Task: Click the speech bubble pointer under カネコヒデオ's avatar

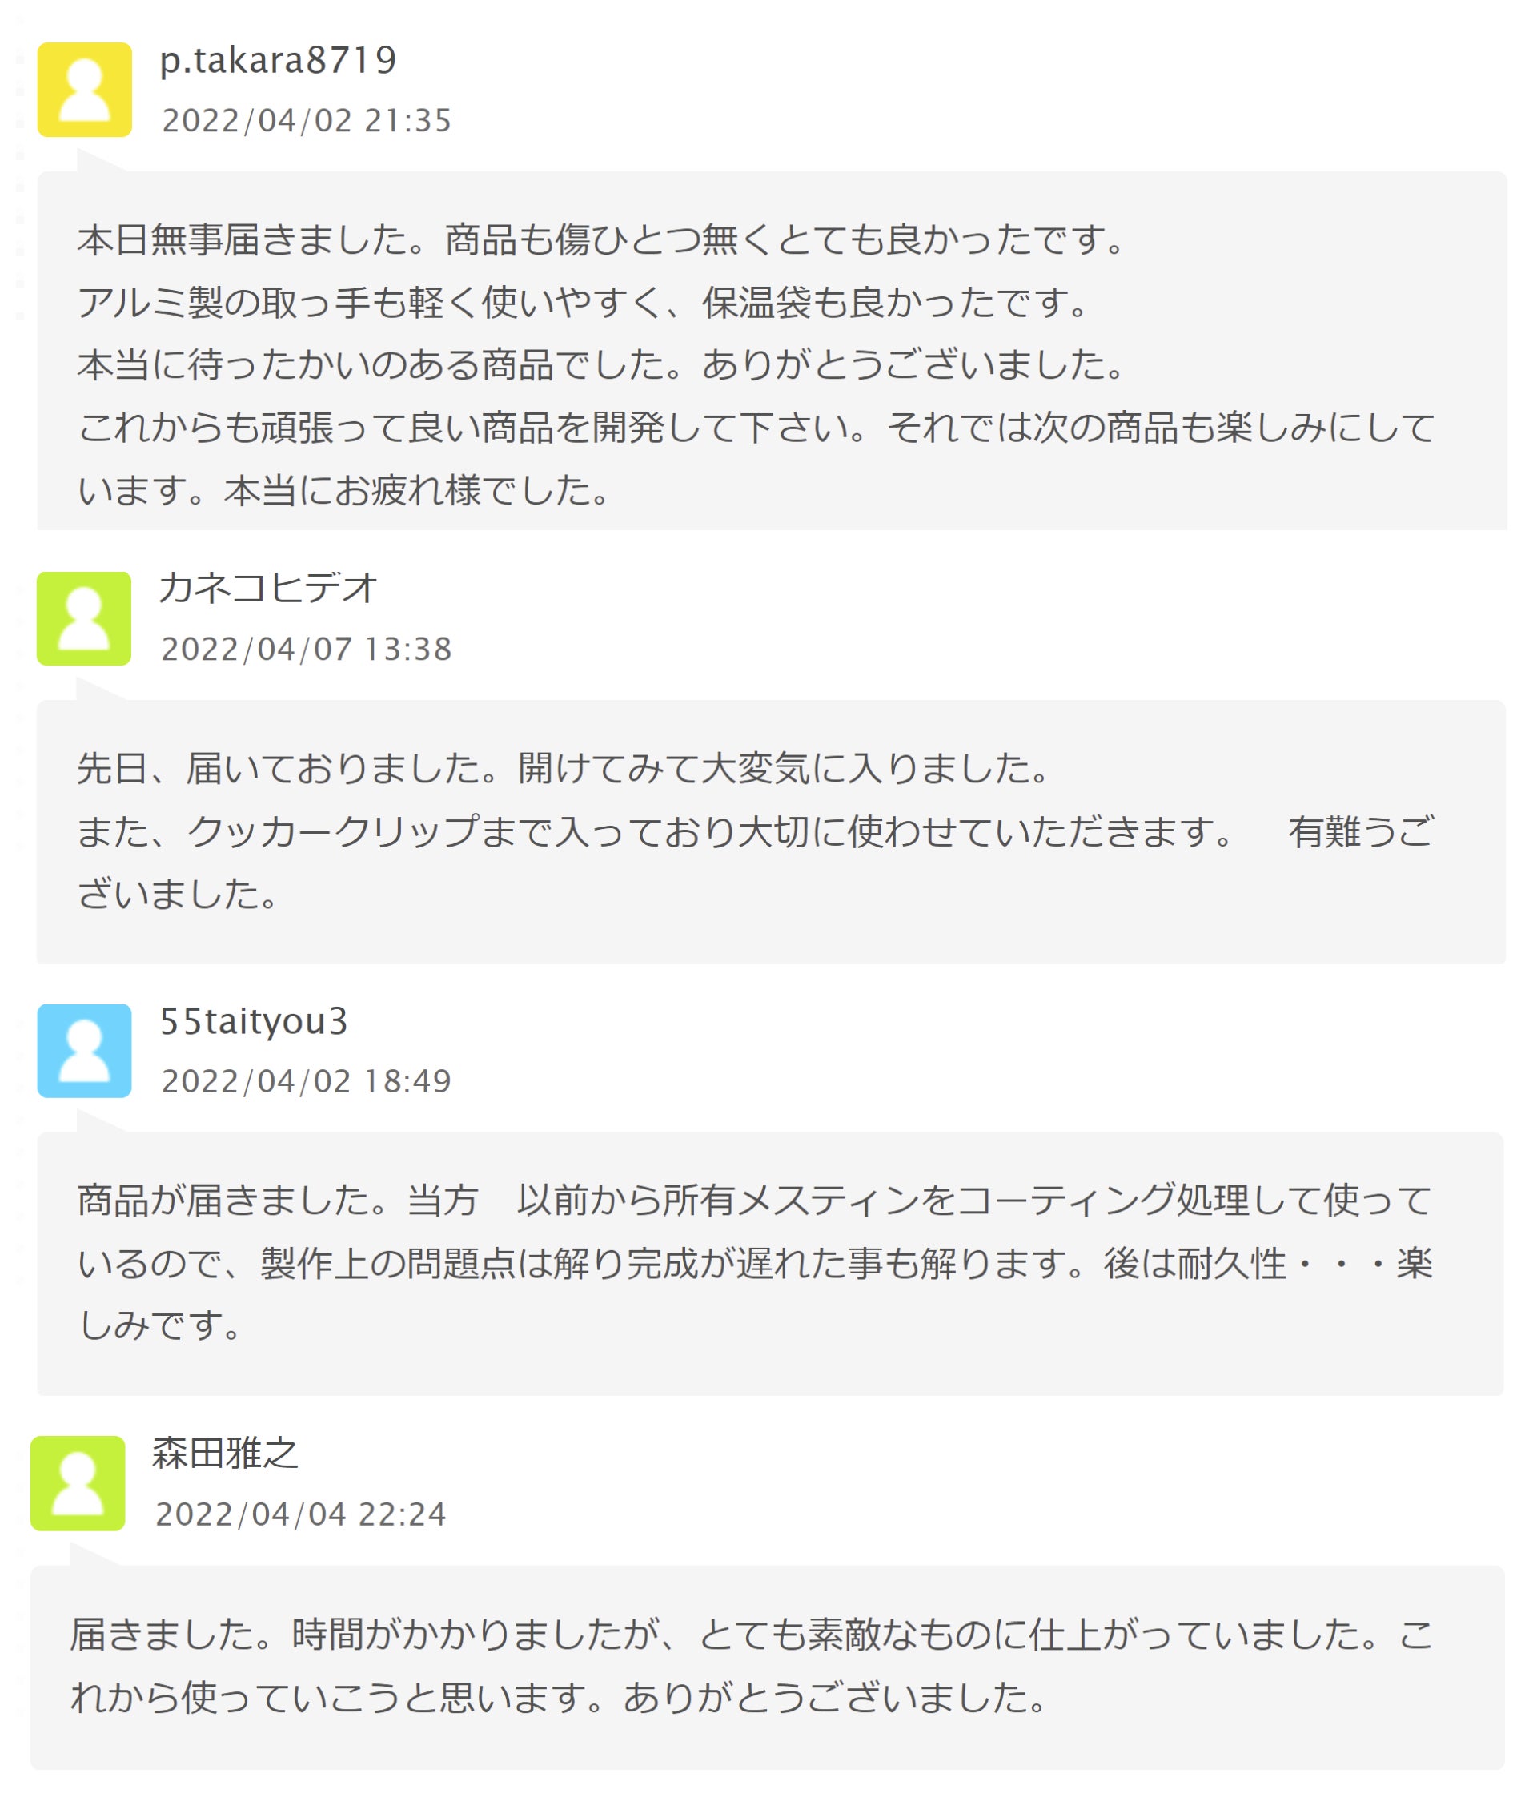Action: point(94,690)
